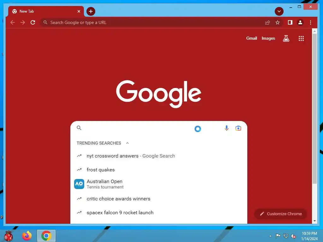Click the Australian Open AO logo

click(79, 184)
